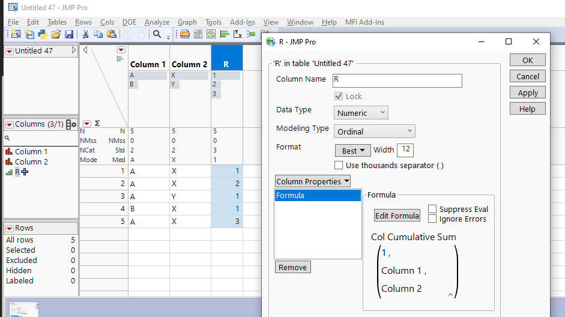
Task: Enable the Suppress Eval checkbox
Action: [x=432, y=209]
